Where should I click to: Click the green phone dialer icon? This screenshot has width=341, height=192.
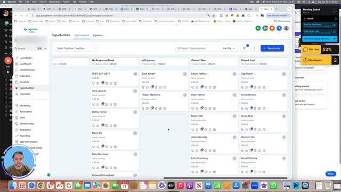258,28
